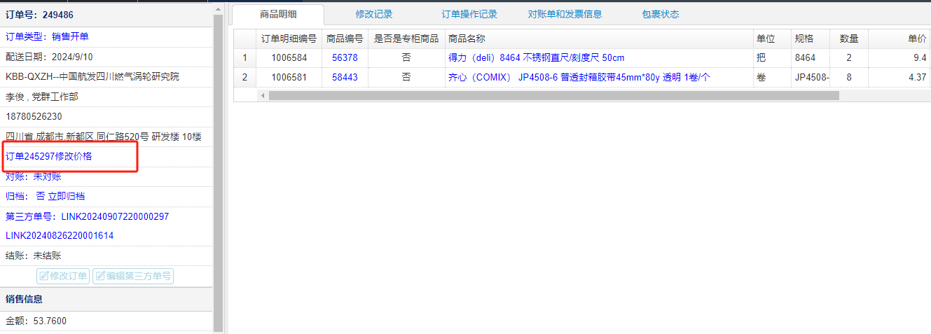
Task: Click the 规格 column header
Action: (810, 39)
